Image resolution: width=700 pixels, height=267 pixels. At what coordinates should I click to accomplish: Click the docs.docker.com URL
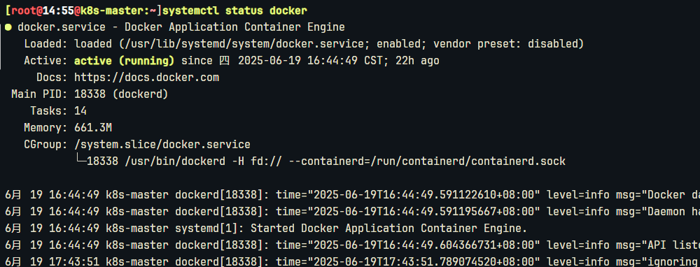pyautogui.click(x=146, y=78)
